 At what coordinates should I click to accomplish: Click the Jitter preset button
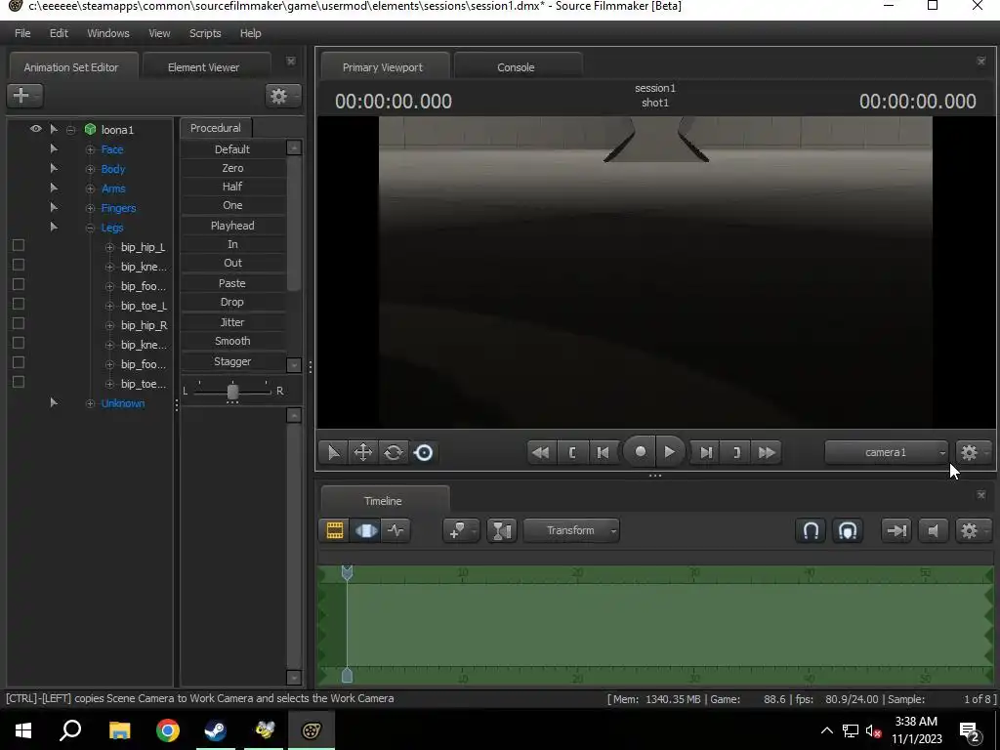pos(232,322)
